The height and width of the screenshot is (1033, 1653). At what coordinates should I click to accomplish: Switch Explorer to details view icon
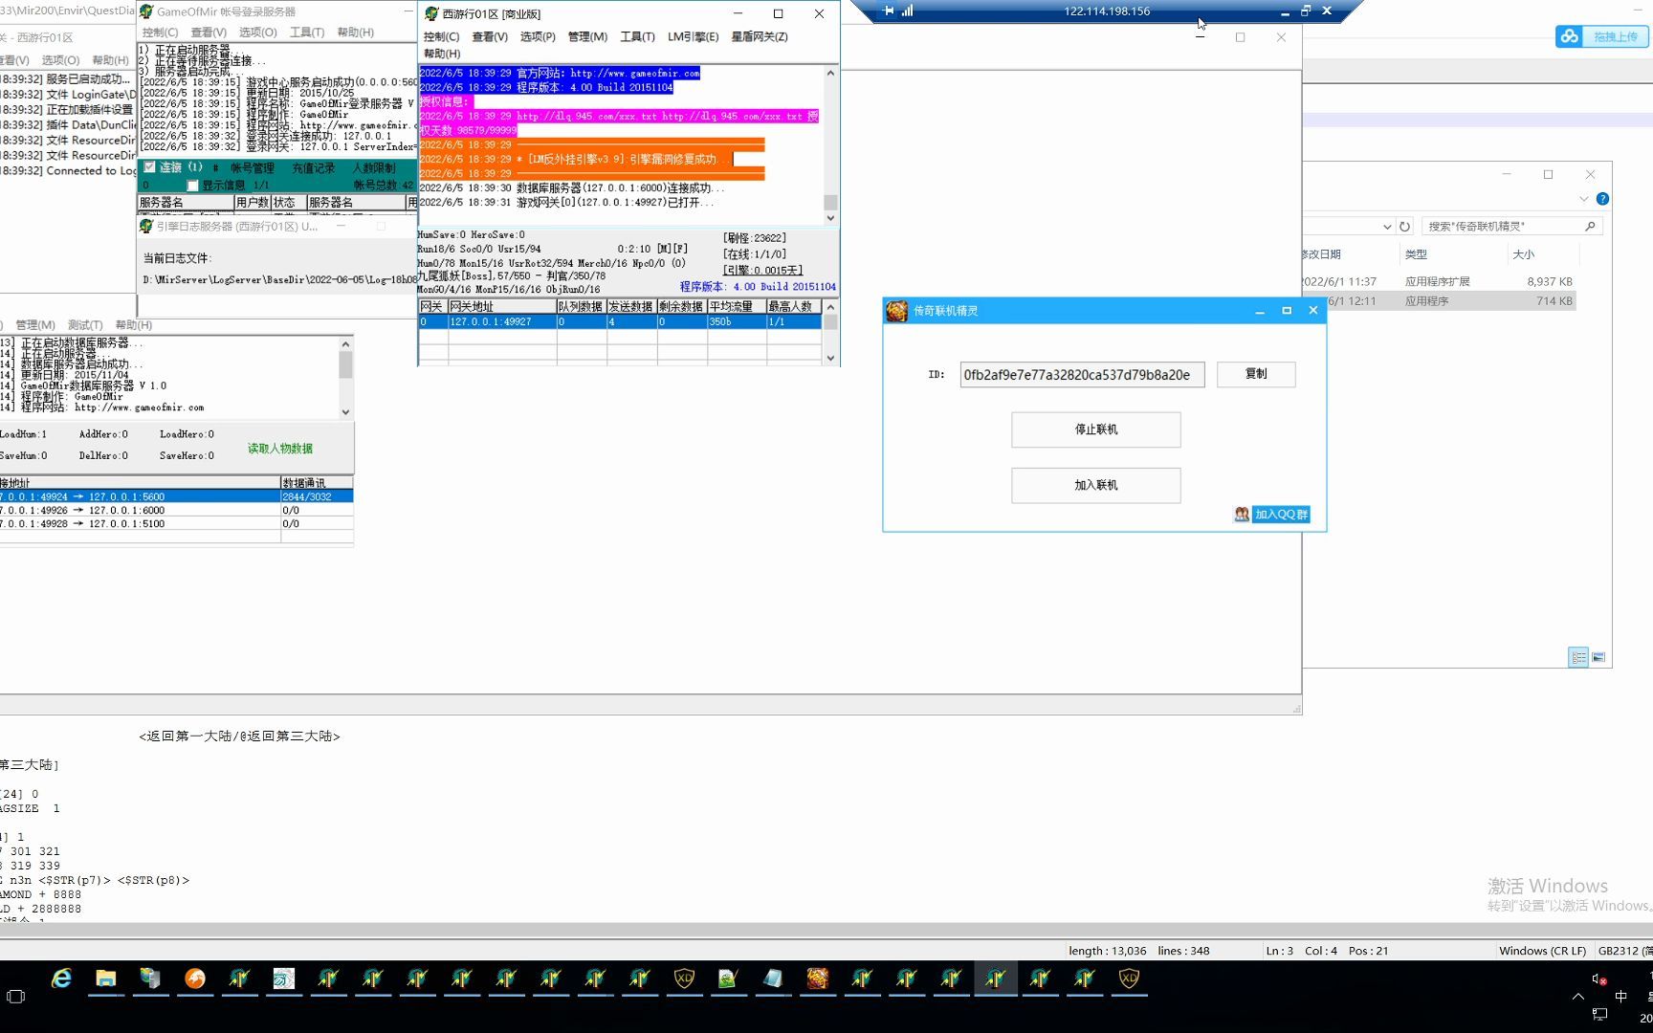tap(1578, 657)
